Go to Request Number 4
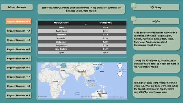This screenshot has height=103, width=183. pyautogui.click(x=18, y=49)
